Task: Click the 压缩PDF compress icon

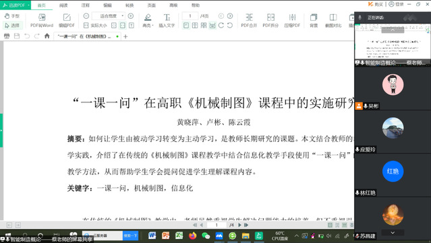Action: (292, 21)
